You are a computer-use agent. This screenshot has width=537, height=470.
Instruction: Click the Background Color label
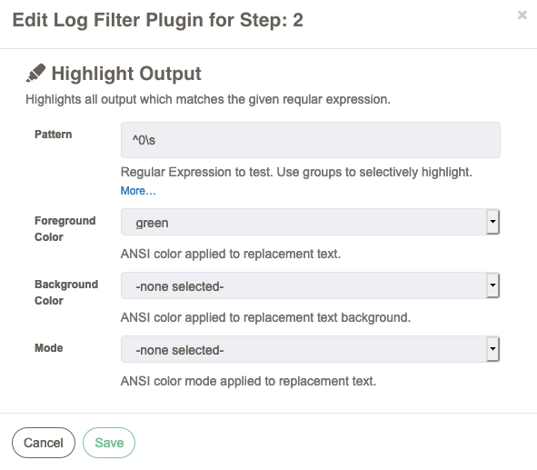(66, 292)
